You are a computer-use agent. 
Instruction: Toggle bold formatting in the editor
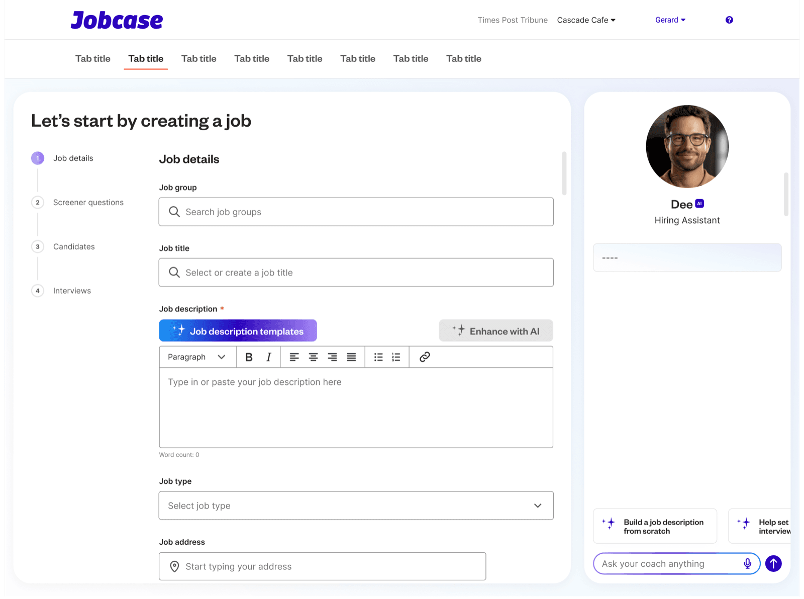[x=249, y=357]
